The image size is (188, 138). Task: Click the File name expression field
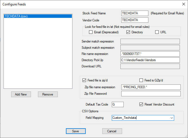tap(150, 54)
